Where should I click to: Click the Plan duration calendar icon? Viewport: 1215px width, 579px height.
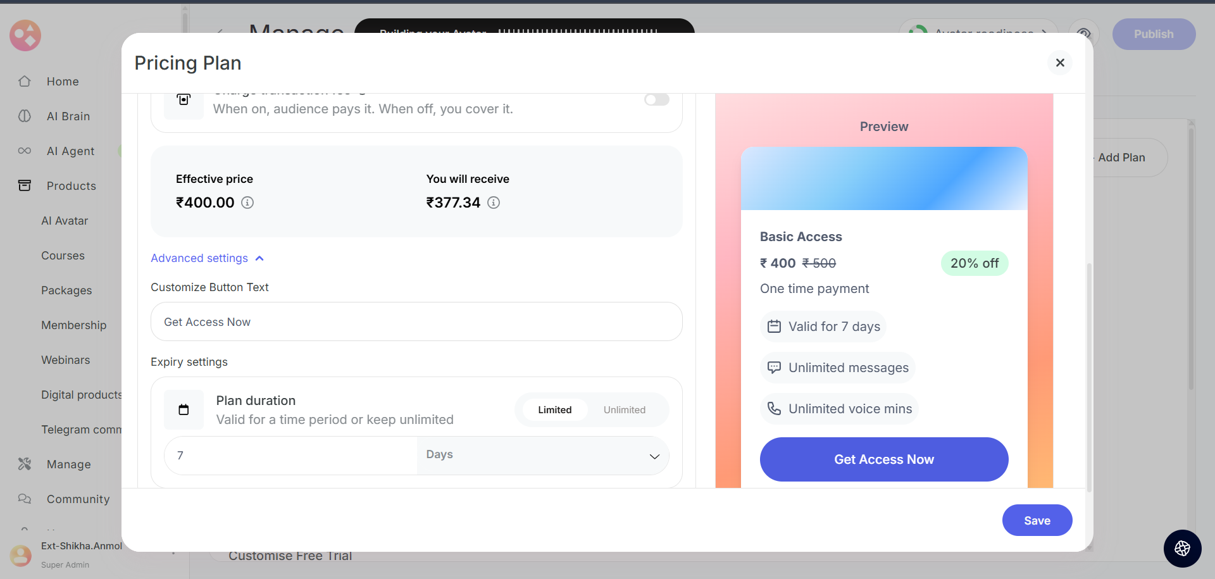pos(184,410)
